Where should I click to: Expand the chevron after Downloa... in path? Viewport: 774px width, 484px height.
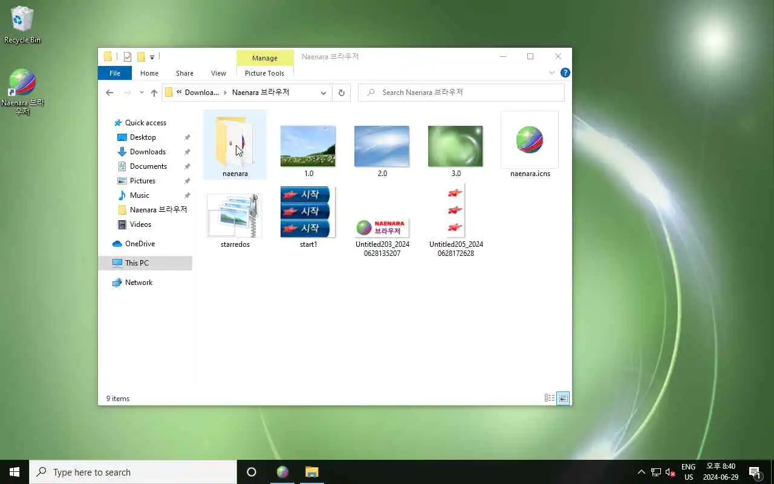tap(226, 93)
